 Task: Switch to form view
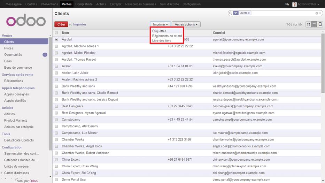(320, 24)
